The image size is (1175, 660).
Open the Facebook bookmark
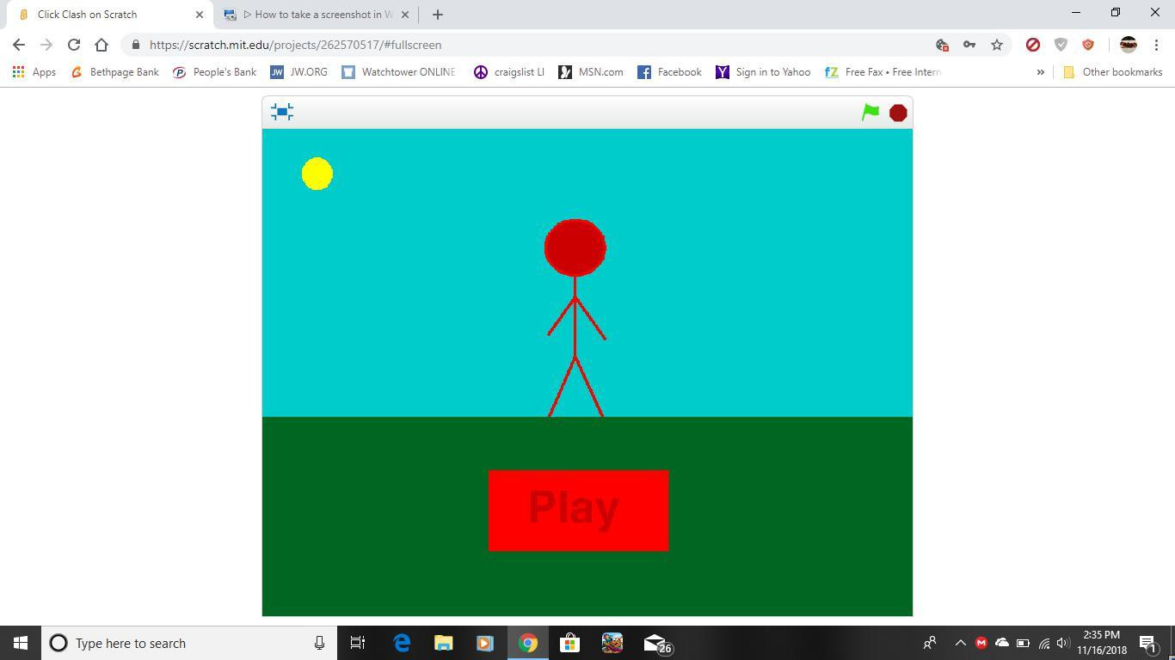(669, 72)
